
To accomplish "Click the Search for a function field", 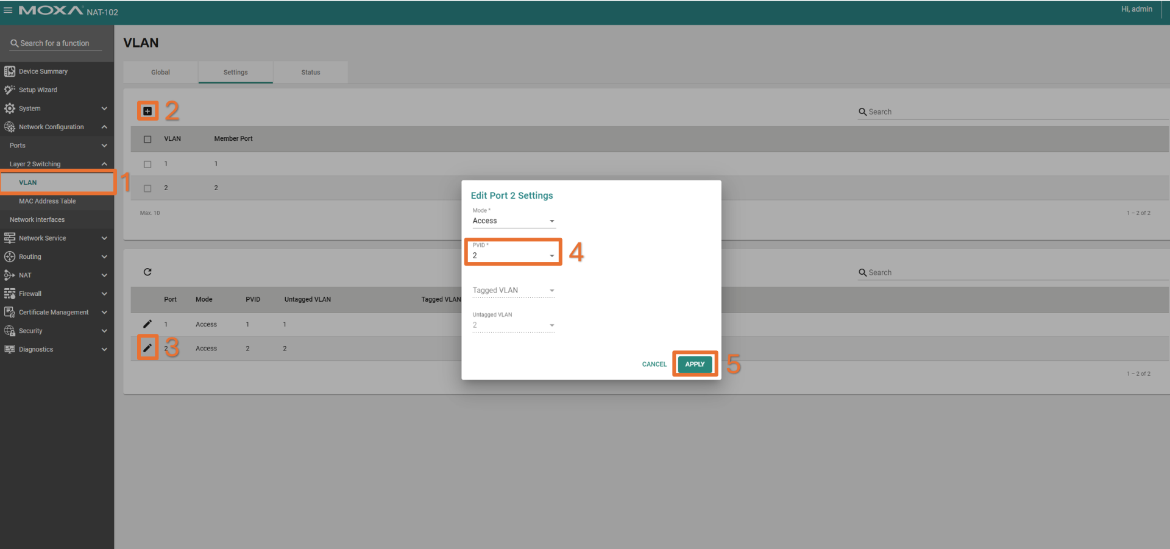I will tap(55, 43).
